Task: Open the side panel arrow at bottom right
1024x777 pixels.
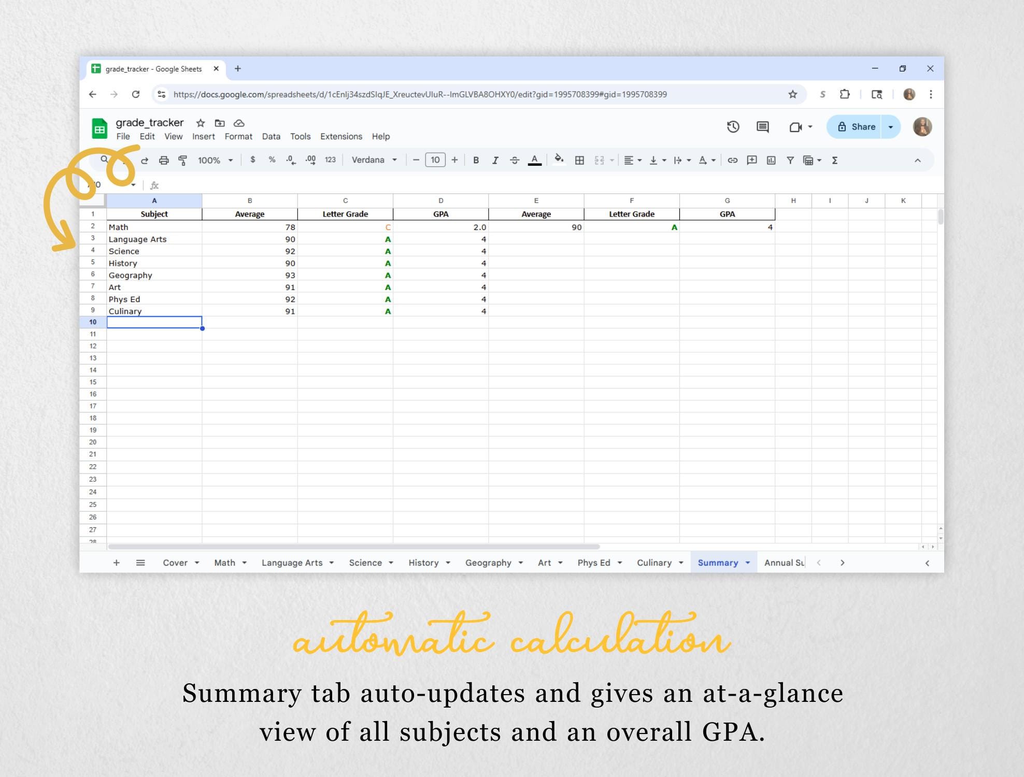Action: point(927,563)
